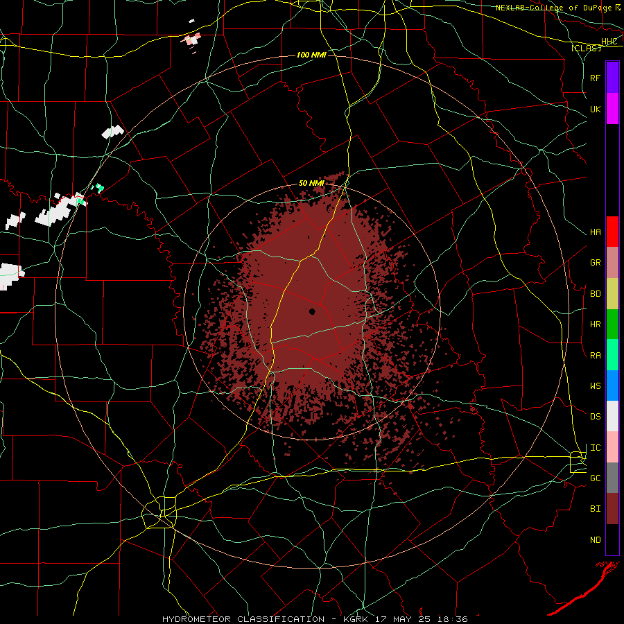Click the HA red legend swatch

[612, 232]
